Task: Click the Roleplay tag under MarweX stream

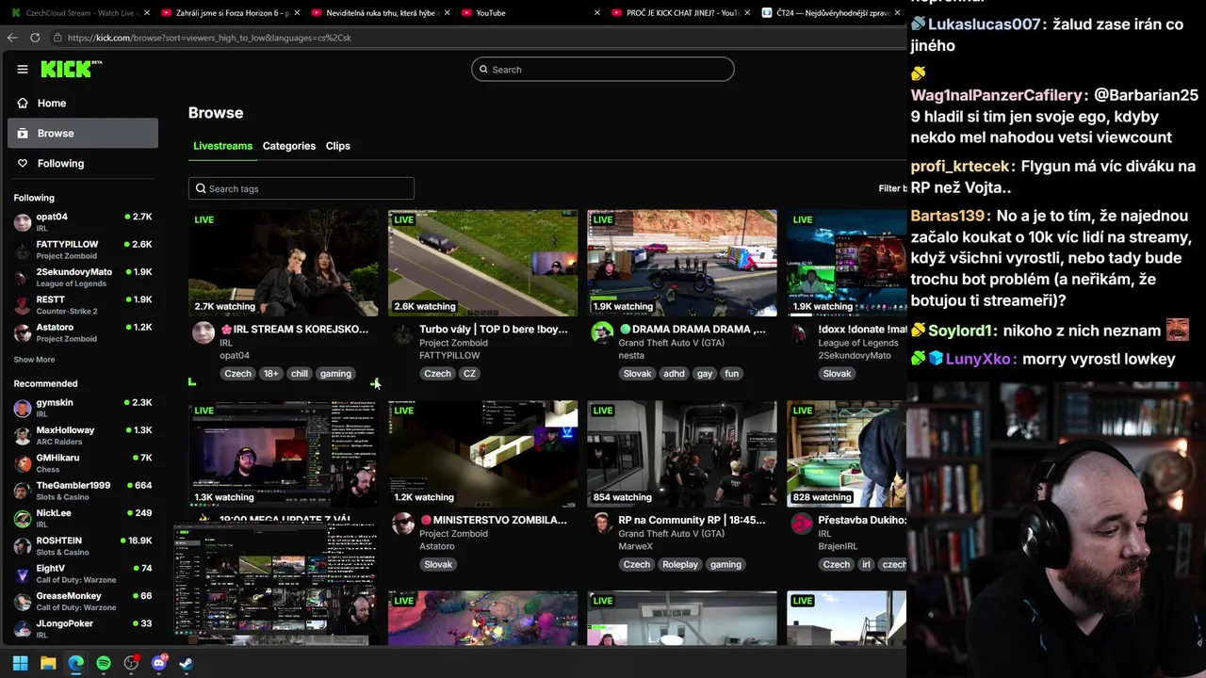Action: point(679,565)
